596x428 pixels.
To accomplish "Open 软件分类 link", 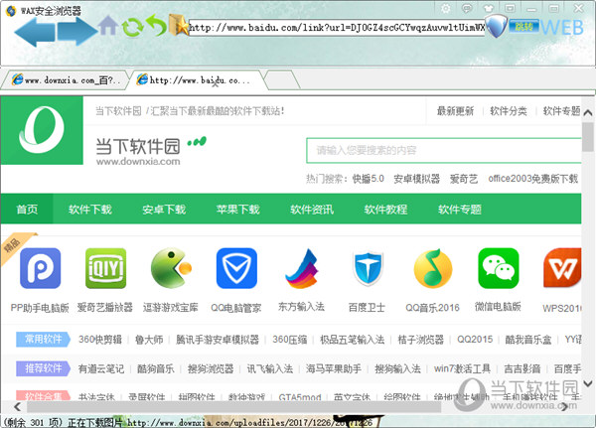I will click(x=509, y=111).
